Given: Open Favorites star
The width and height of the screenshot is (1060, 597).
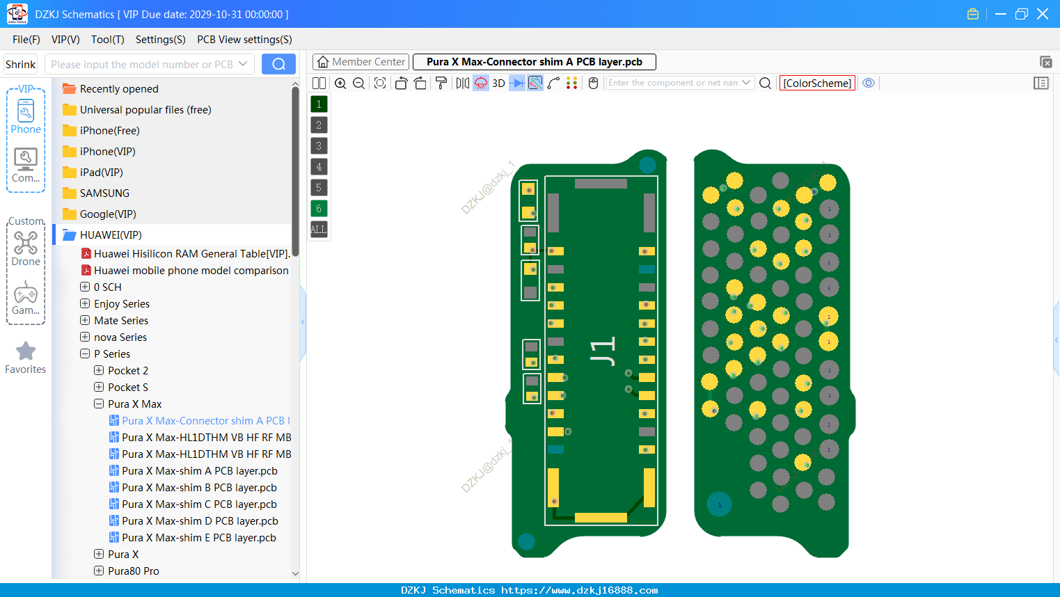Looking at the screenshot, I should 26,358.
